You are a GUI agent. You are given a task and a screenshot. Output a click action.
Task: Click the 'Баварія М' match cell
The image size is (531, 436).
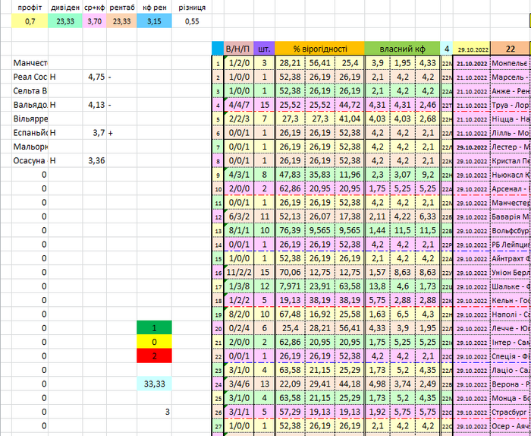pos(511,216)
